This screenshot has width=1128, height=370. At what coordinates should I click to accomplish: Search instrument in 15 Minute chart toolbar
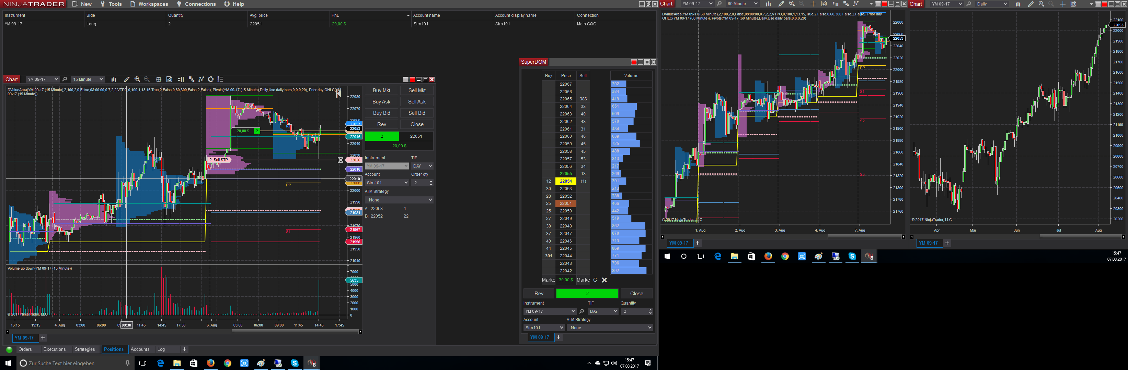tap(65, 79)
